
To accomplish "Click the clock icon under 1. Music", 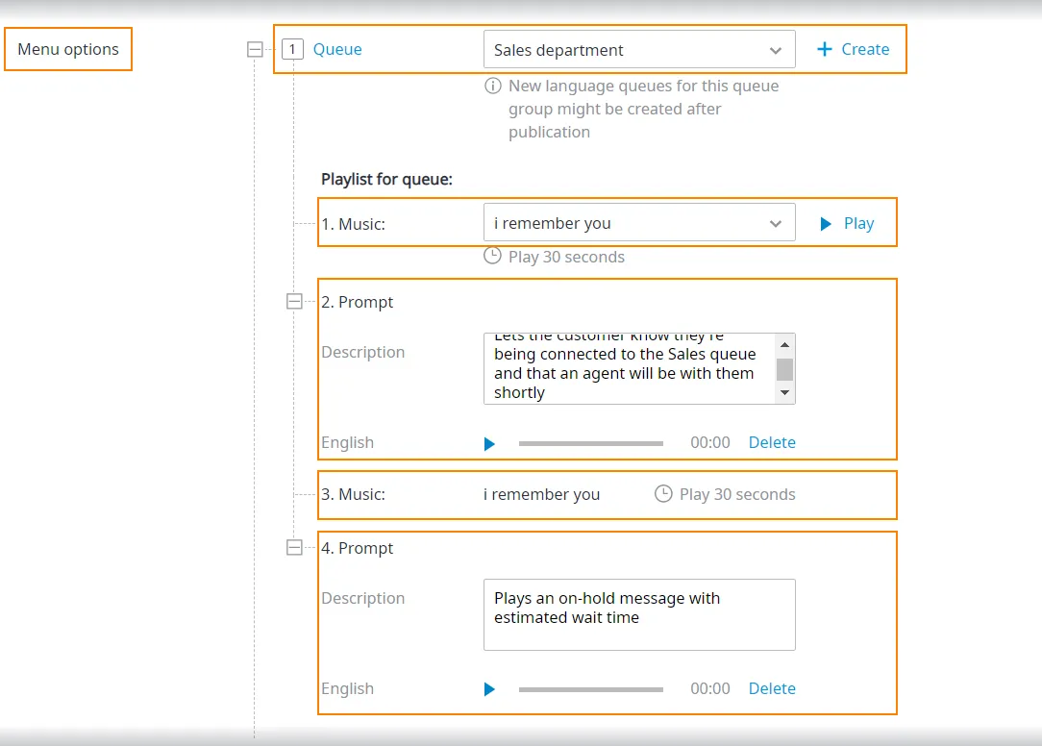I will pos(492,256).
